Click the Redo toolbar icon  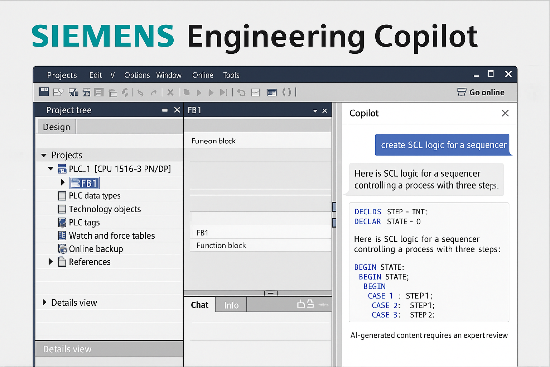[154, 92]
